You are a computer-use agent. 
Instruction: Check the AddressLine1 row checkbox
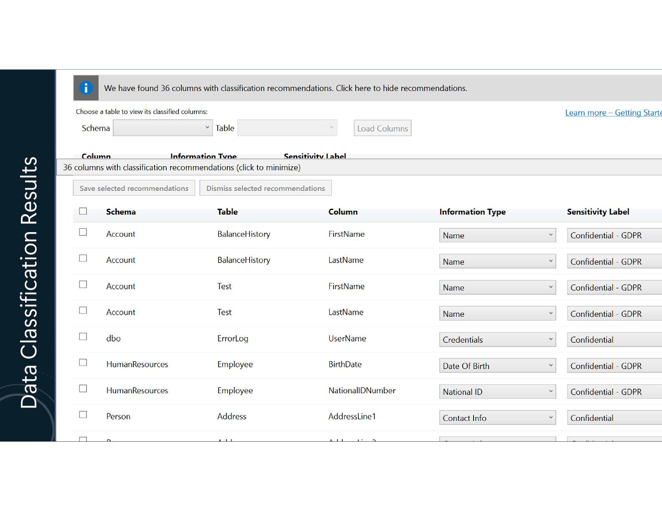83,415
